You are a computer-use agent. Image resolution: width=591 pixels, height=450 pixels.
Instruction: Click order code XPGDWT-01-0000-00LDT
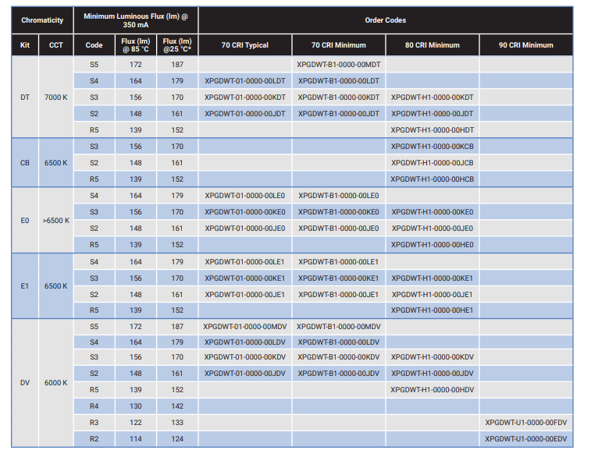245,81
